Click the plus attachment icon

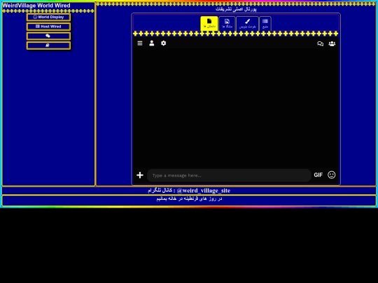(x=140, y=175)
